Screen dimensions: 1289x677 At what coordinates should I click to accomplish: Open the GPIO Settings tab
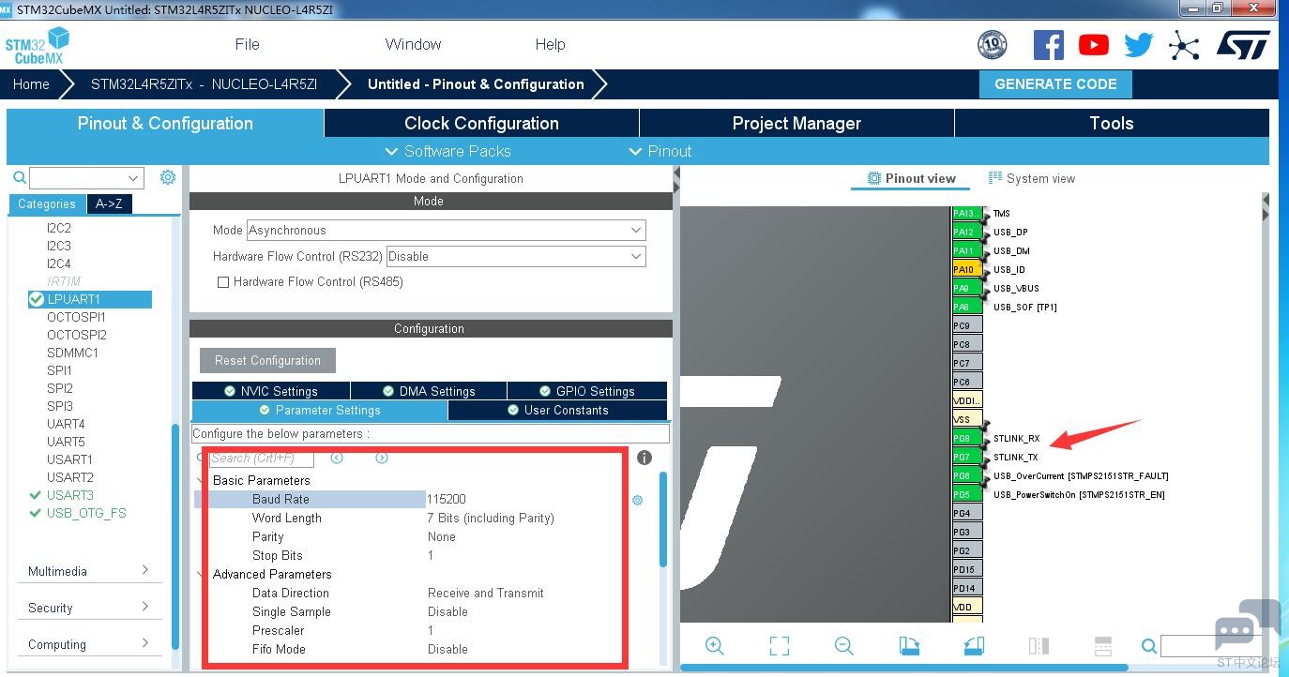click(x=587, y=391)
